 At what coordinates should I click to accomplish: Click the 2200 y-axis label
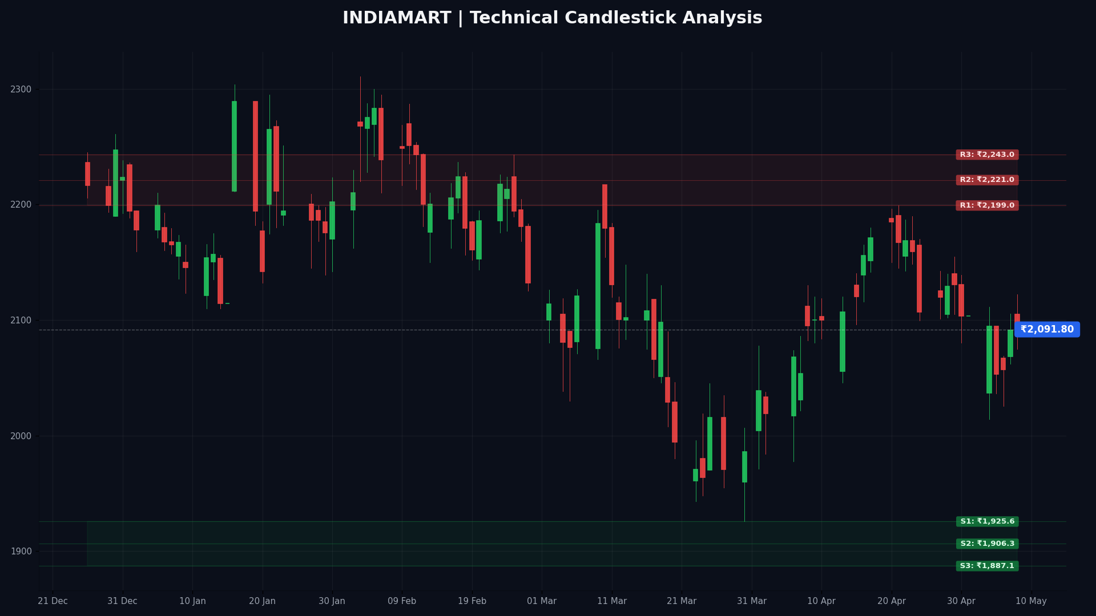coord(21,205)
